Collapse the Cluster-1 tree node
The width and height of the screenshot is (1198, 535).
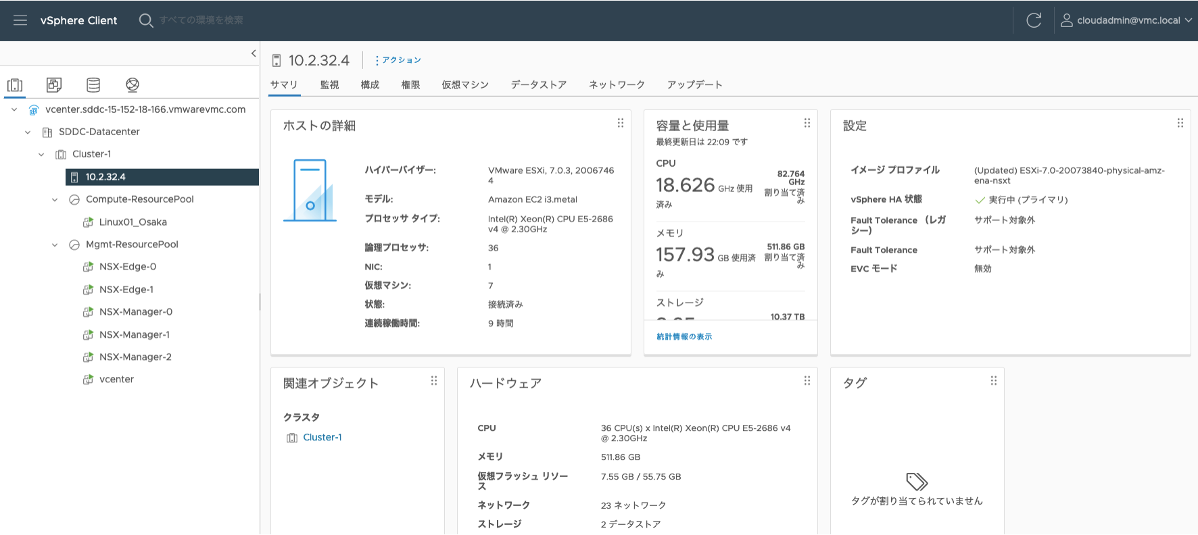(x=41, y=155)
